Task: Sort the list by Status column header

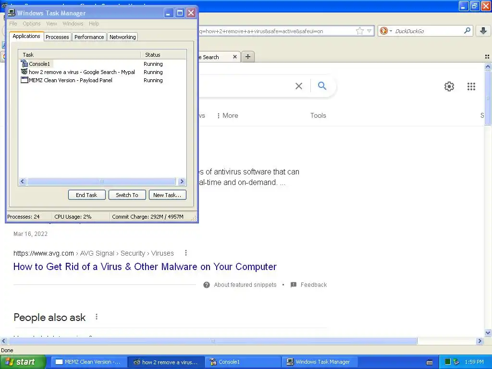Action: coord(163,55)
